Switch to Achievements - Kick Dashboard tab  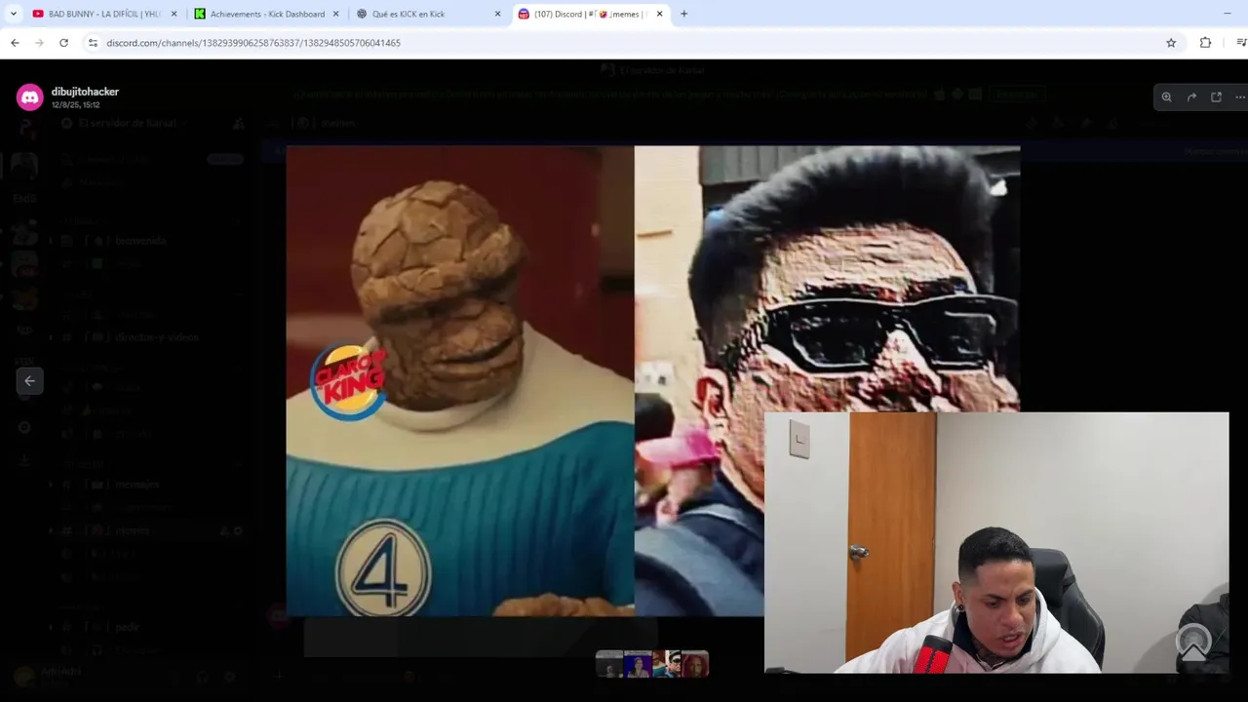(x=267, y=14)
